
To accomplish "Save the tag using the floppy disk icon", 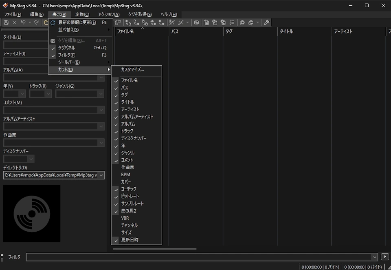I will pyautogui.click(x=7, y=22).
